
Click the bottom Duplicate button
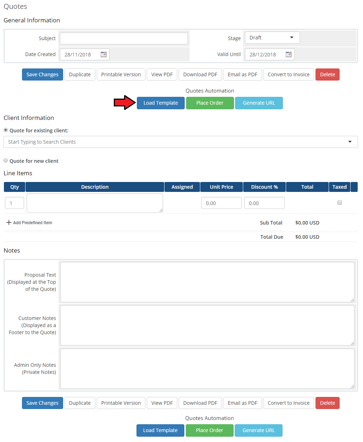80,403
